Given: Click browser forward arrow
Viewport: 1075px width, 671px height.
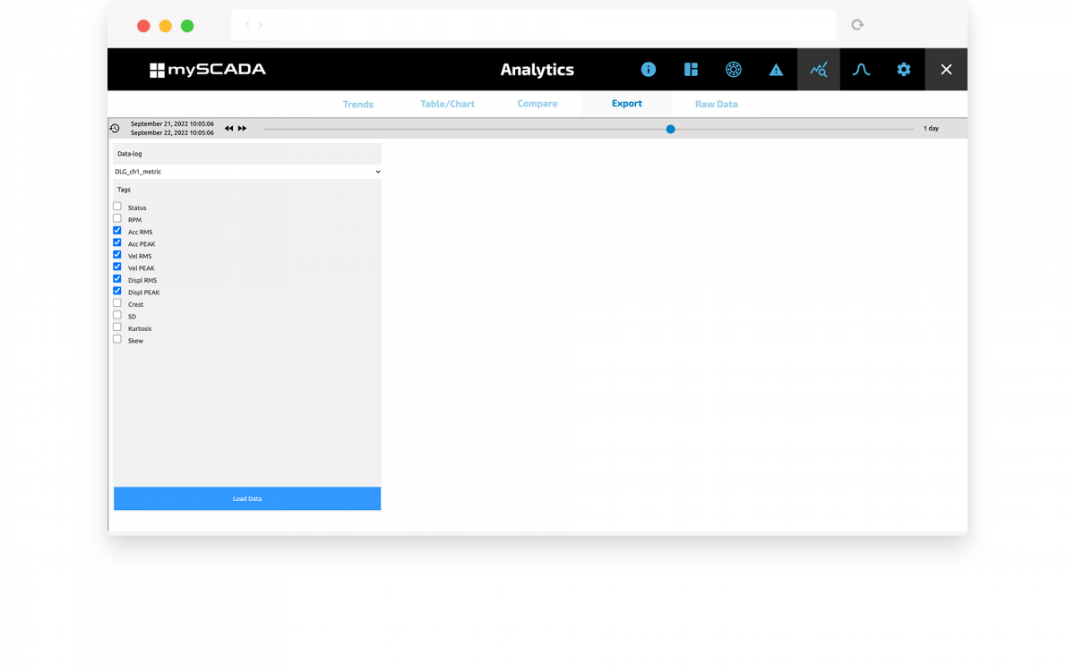Looking at the screenshot, I should pyautogui.click(x=261, y=25).
